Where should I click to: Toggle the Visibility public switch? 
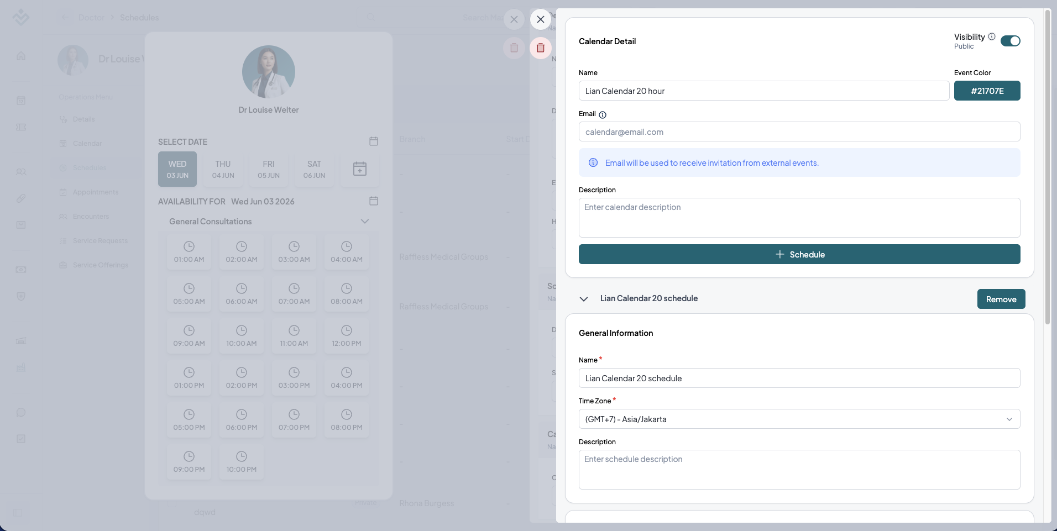[1011, 41]
